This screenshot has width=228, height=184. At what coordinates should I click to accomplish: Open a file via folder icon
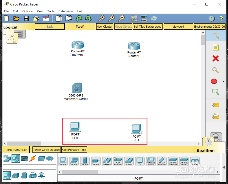coord(16,18)
